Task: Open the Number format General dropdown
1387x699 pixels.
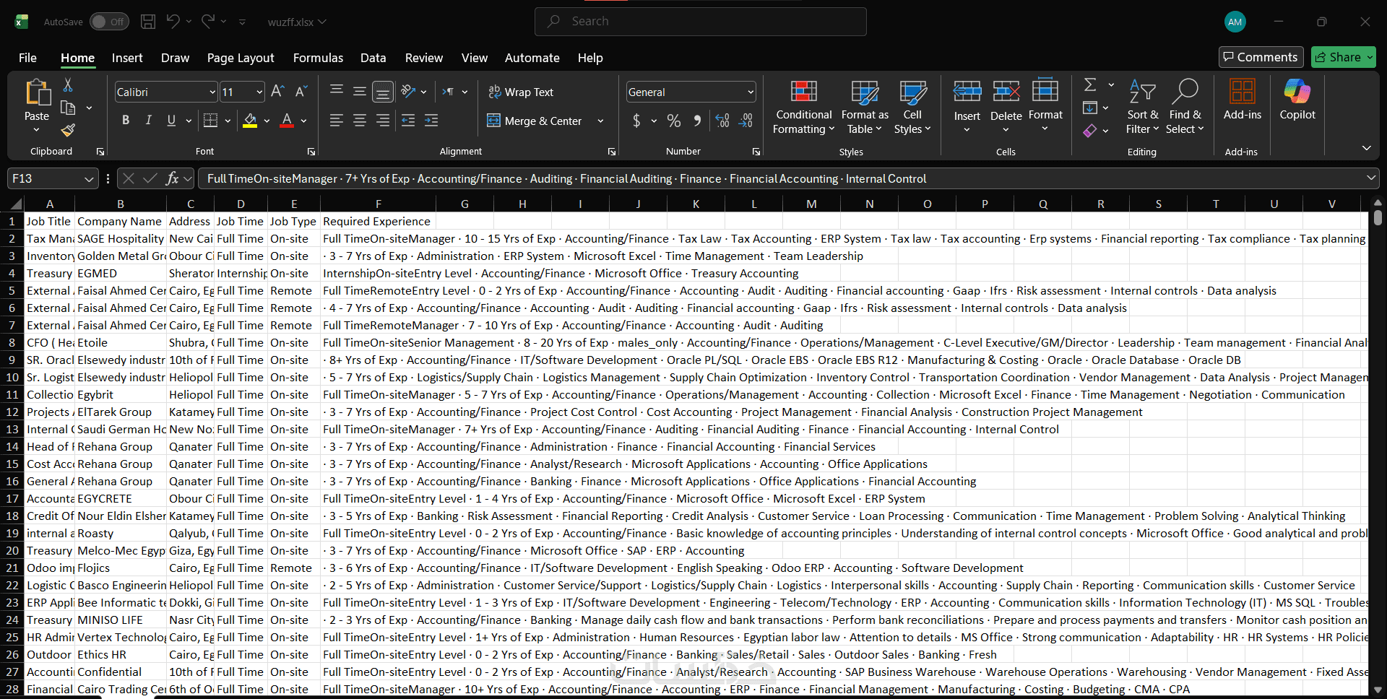Action: (x=751, y=92)
